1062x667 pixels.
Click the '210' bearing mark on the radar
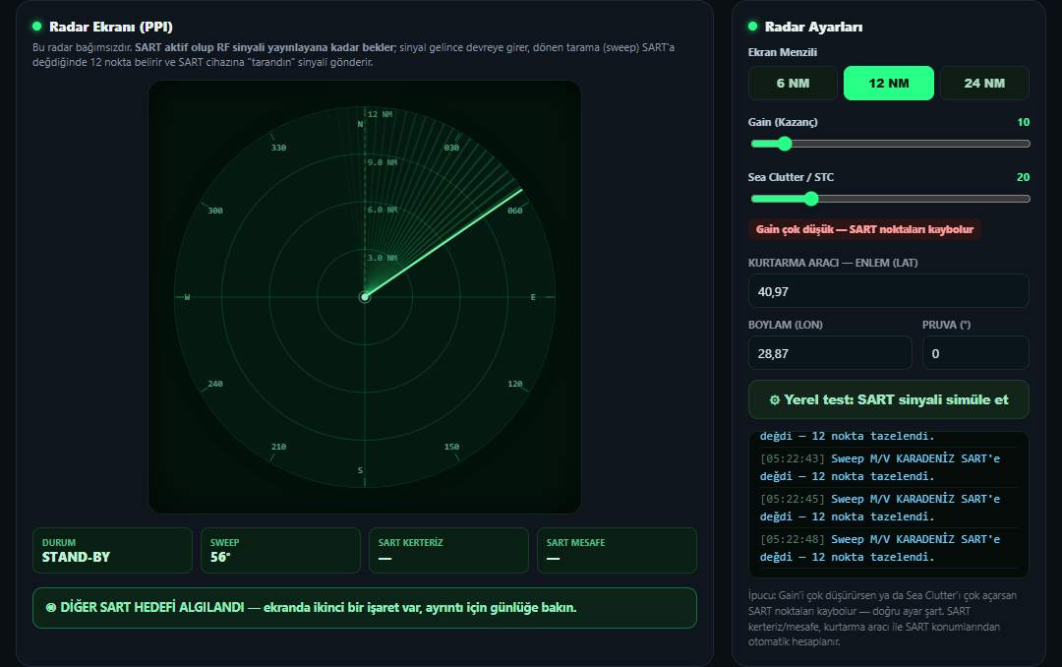[278, 448]
